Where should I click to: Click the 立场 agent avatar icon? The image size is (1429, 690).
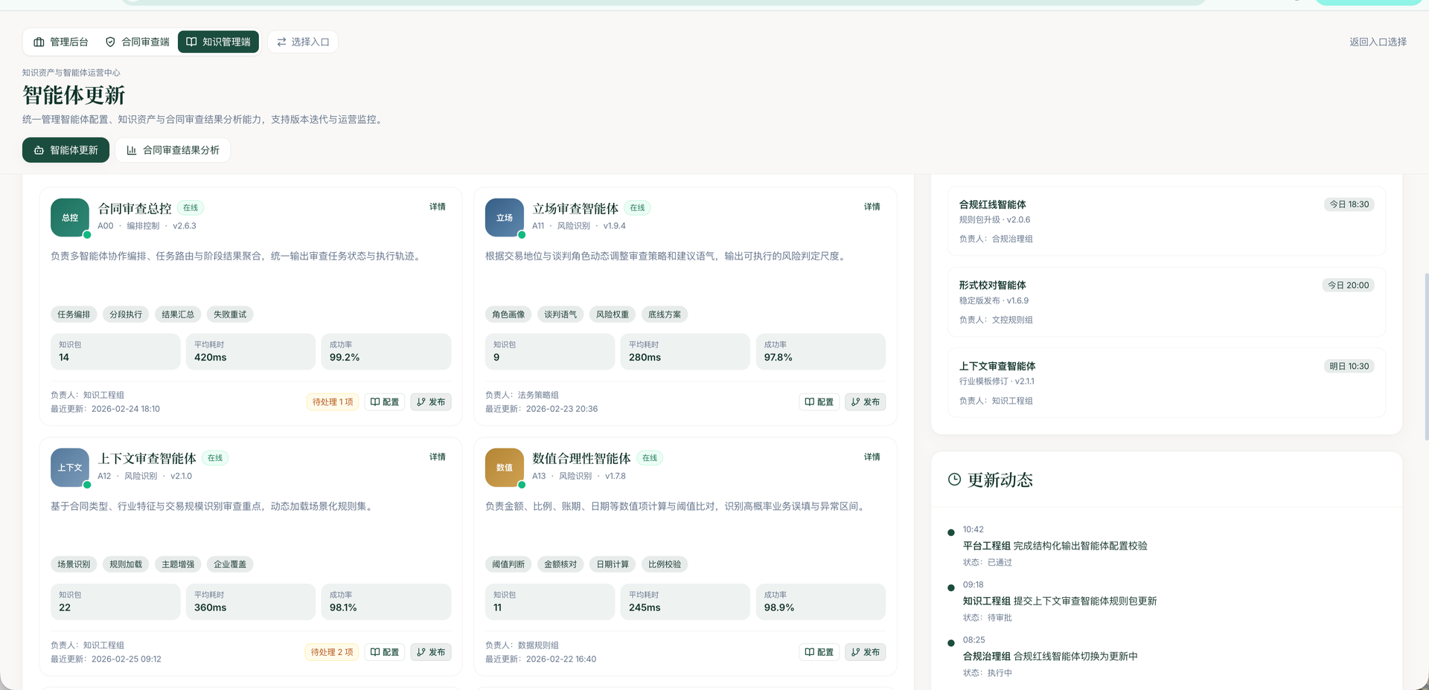(x=505, y=218)
